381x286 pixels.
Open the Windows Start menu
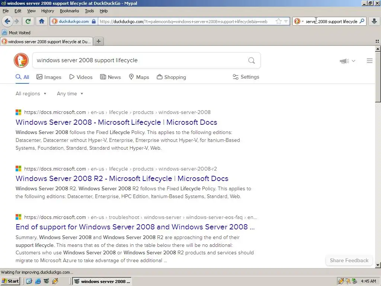click(x=10, y=282)
